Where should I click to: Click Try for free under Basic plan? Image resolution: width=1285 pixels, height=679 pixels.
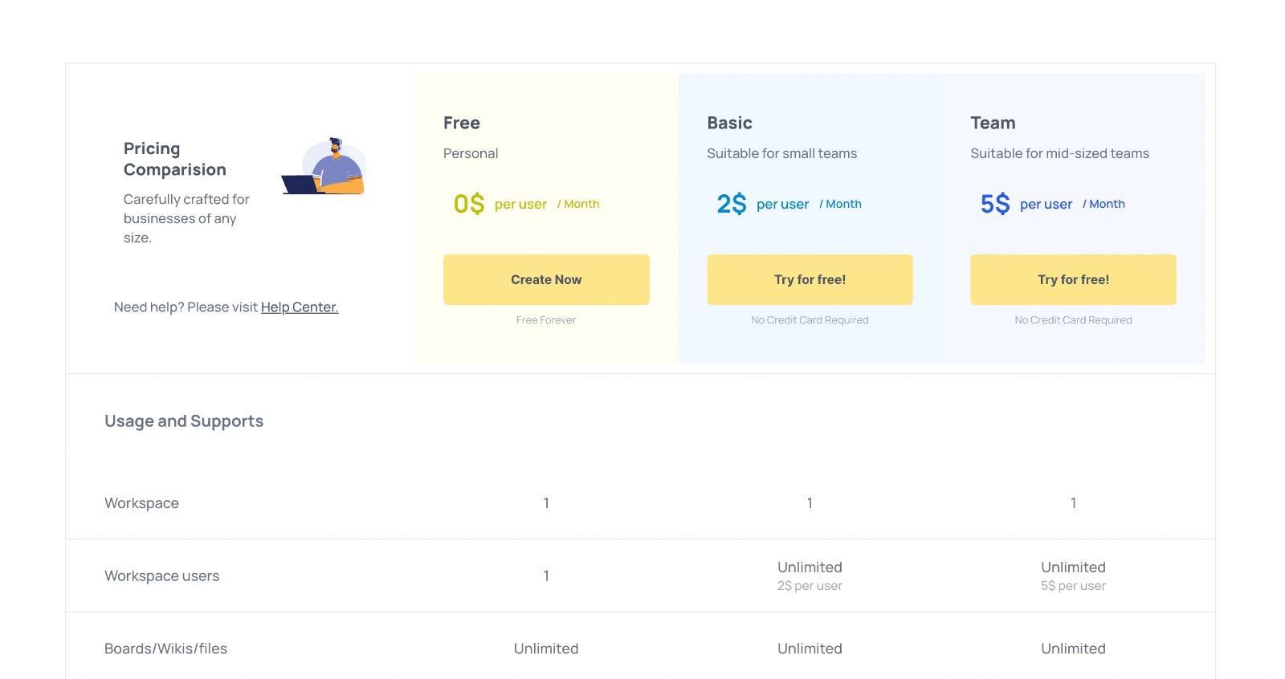810,280
